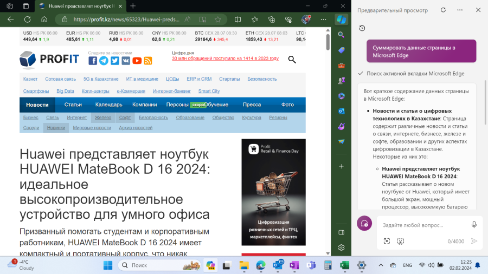The image size is (488, 274).
Task: Open Edge settings and more menu
Action: point(323,19)
